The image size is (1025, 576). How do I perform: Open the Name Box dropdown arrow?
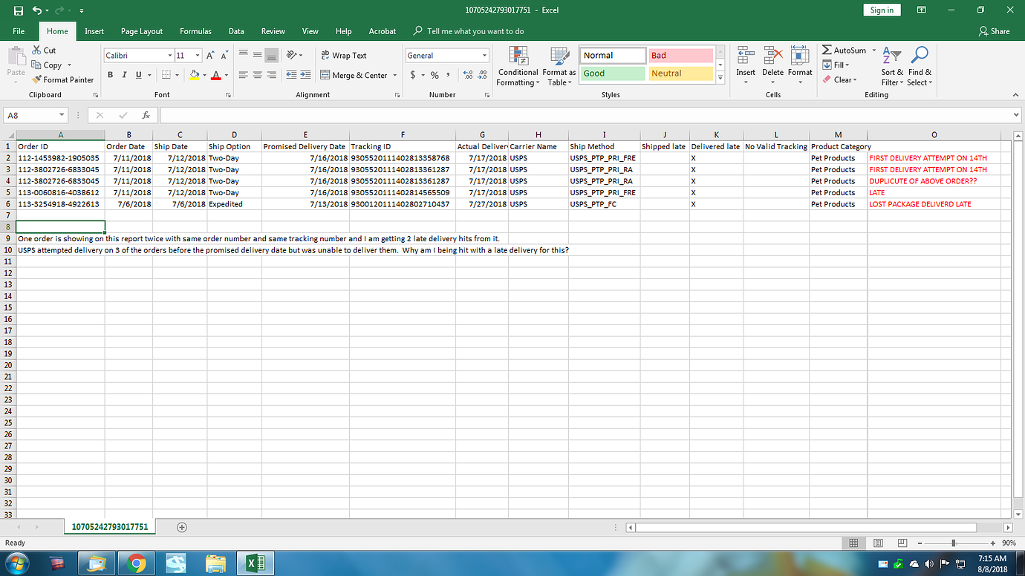pos(62,115)
